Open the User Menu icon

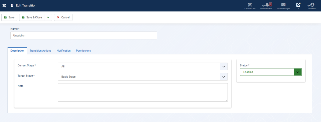312,5
